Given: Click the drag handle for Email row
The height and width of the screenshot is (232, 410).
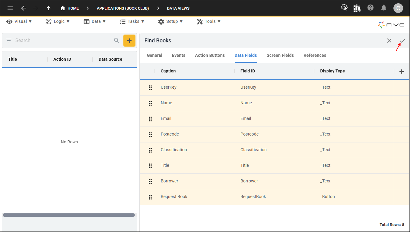Looking at the screenshot, I should 150,119.
